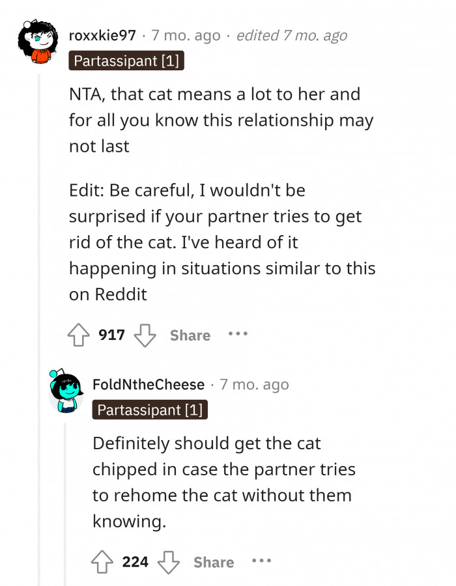Upvote FoldNtheCheese's reply
The height and width of the screenshot is (586, 456).
click(x=103, y=562)
